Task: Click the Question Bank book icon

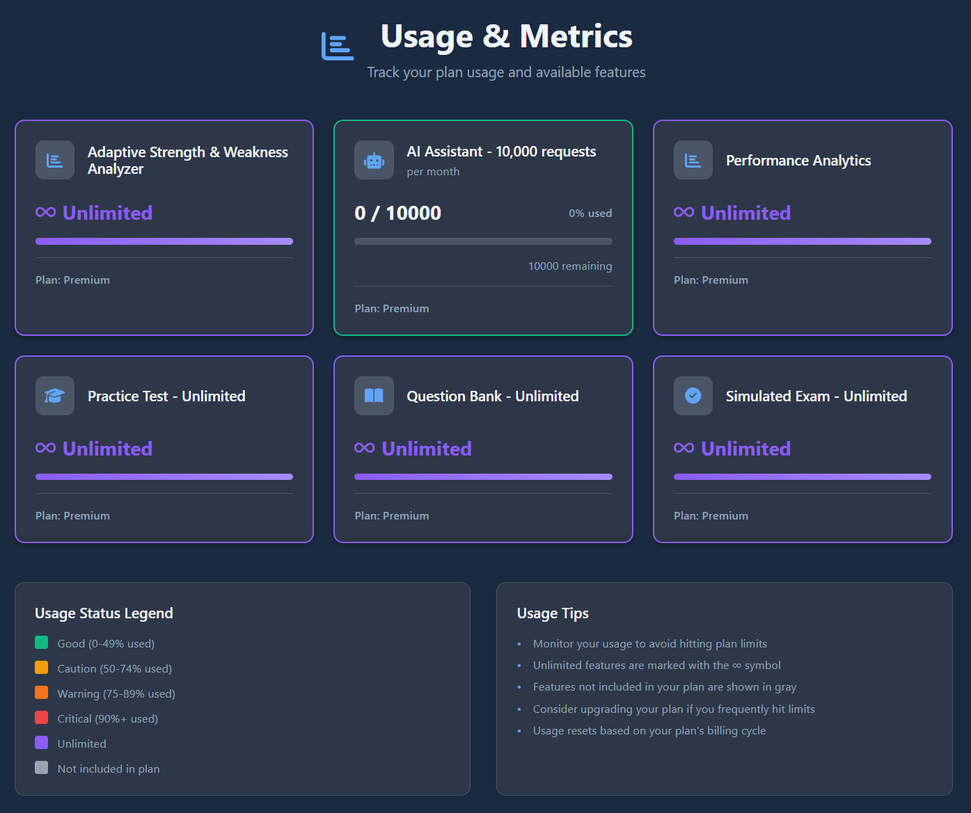Action: (374, 395)
